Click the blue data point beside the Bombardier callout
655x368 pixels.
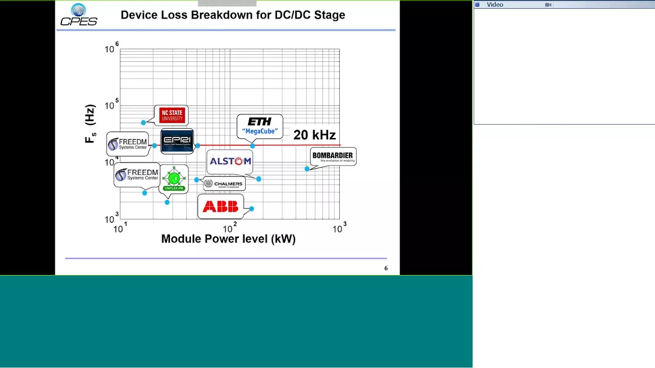[307, 169]
